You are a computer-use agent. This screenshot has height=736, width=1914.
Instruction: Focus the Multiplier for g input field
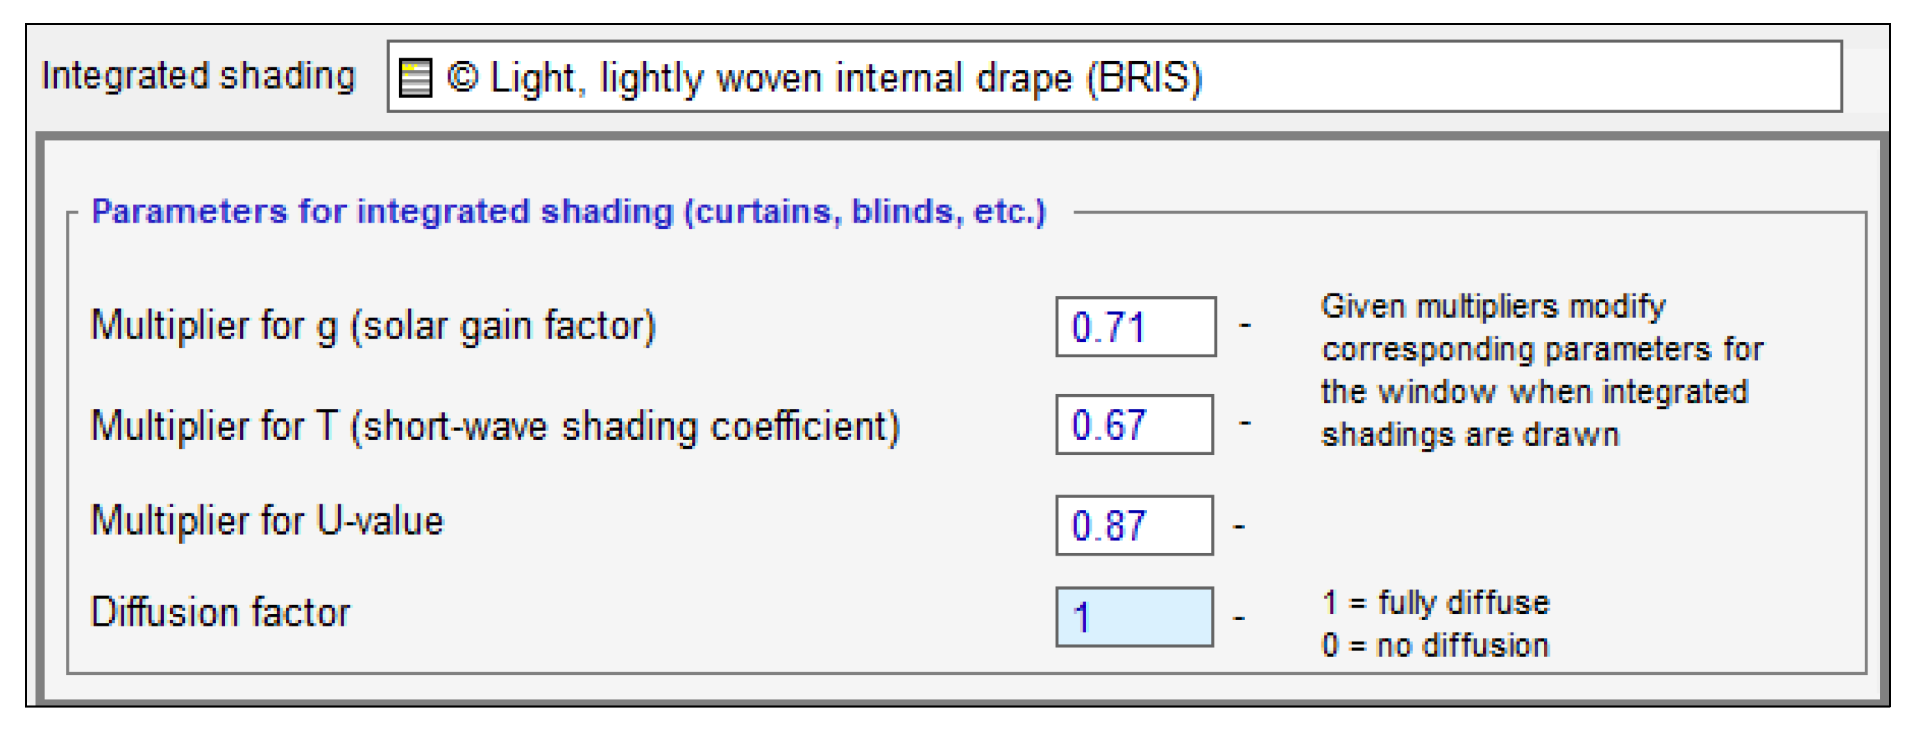click(x=1135, y=327)
